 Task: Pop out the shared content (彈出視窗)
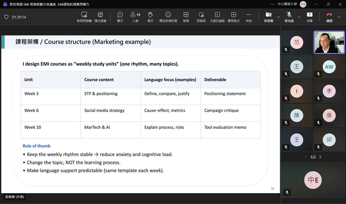click(100, 15)
